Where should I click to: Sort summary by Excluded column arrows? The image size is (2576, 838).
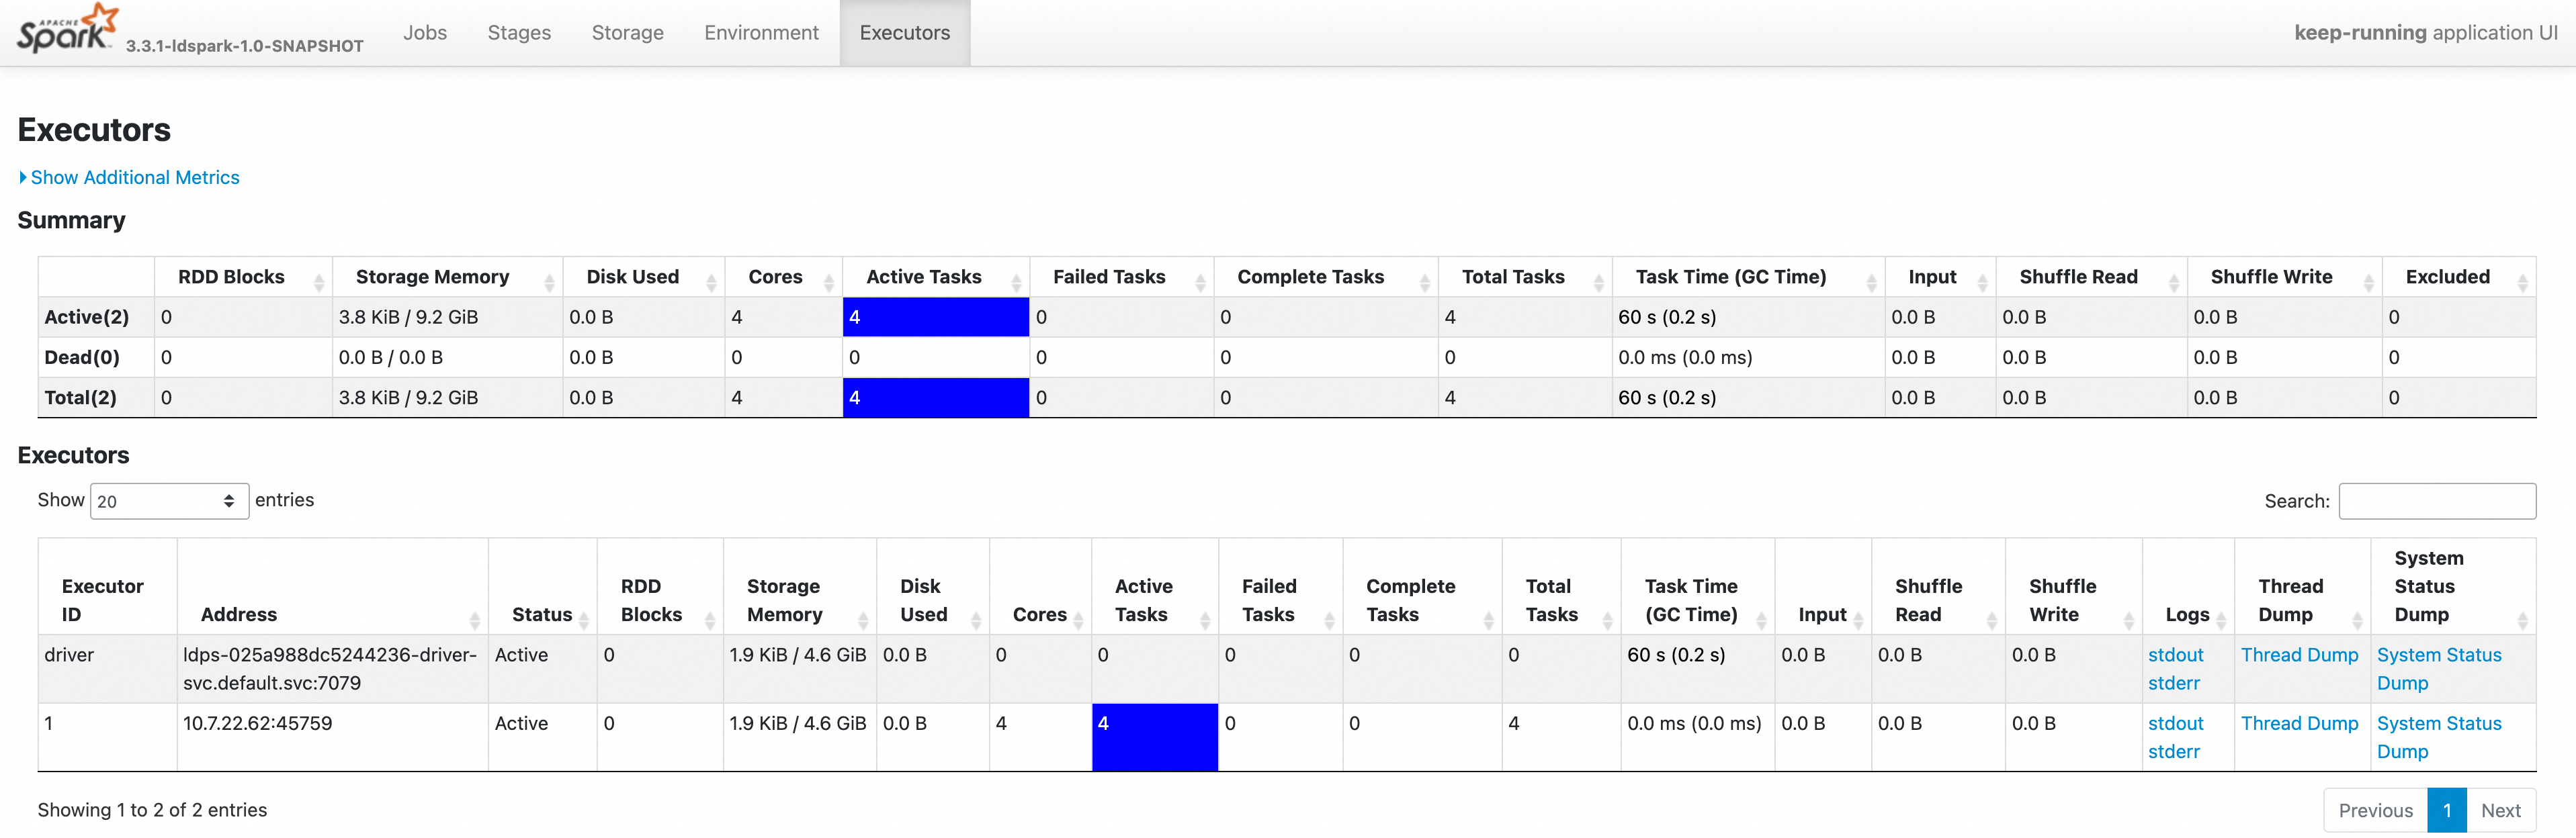2522,283
